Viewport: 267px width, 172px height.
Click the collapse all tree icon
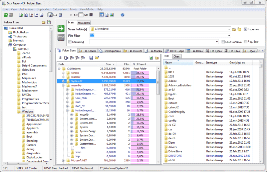pos(60,58)
